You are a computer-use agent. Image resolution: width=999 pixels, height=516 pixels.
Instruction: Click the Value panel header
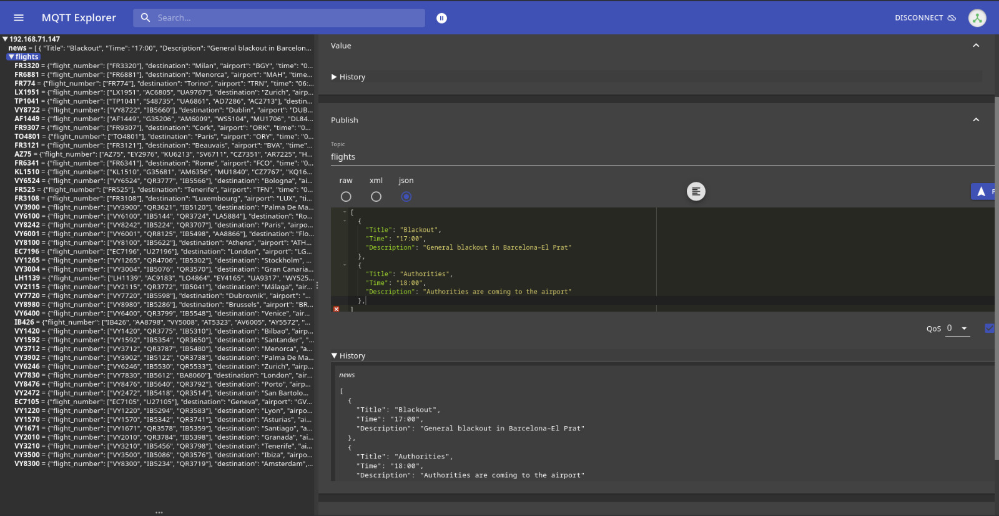656,46
